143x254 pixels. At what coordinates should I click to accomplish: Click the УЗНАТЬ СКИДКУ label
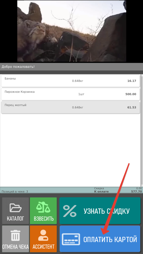pyautogui.click(x=106, y=211)
